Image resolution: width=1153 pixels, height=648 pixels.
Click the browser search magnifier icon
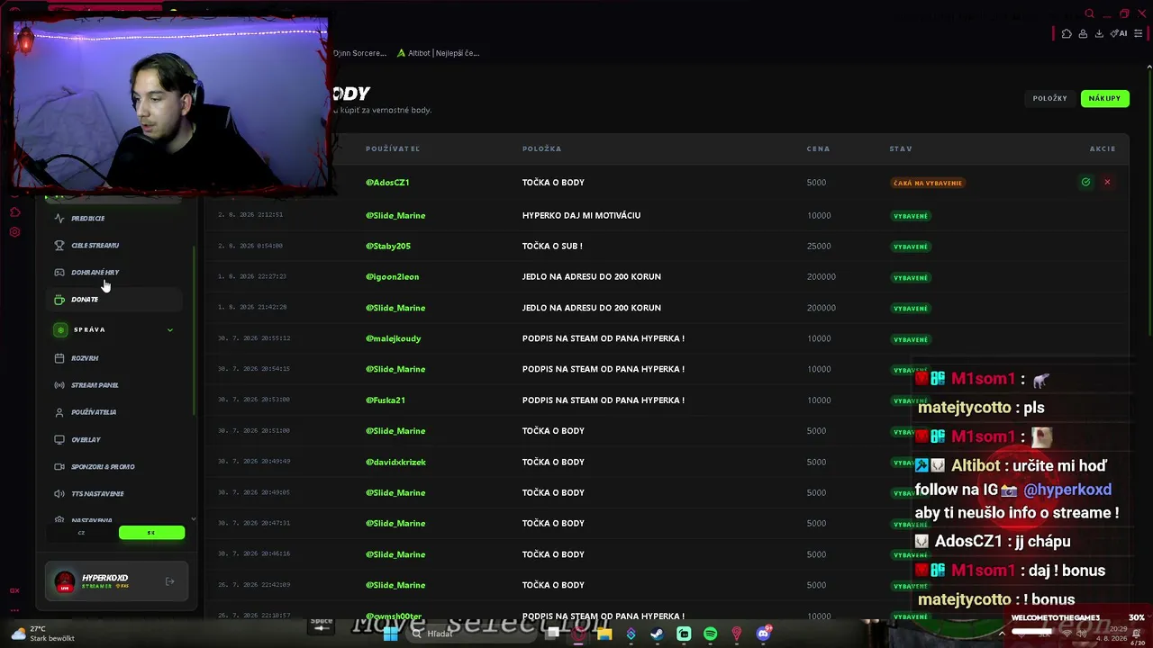[1089, 13]
